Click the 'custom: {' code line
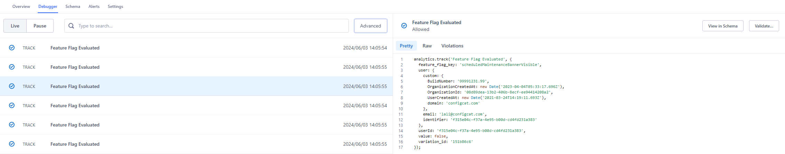This screenshot has height=154, width=785. click(433, 76)
